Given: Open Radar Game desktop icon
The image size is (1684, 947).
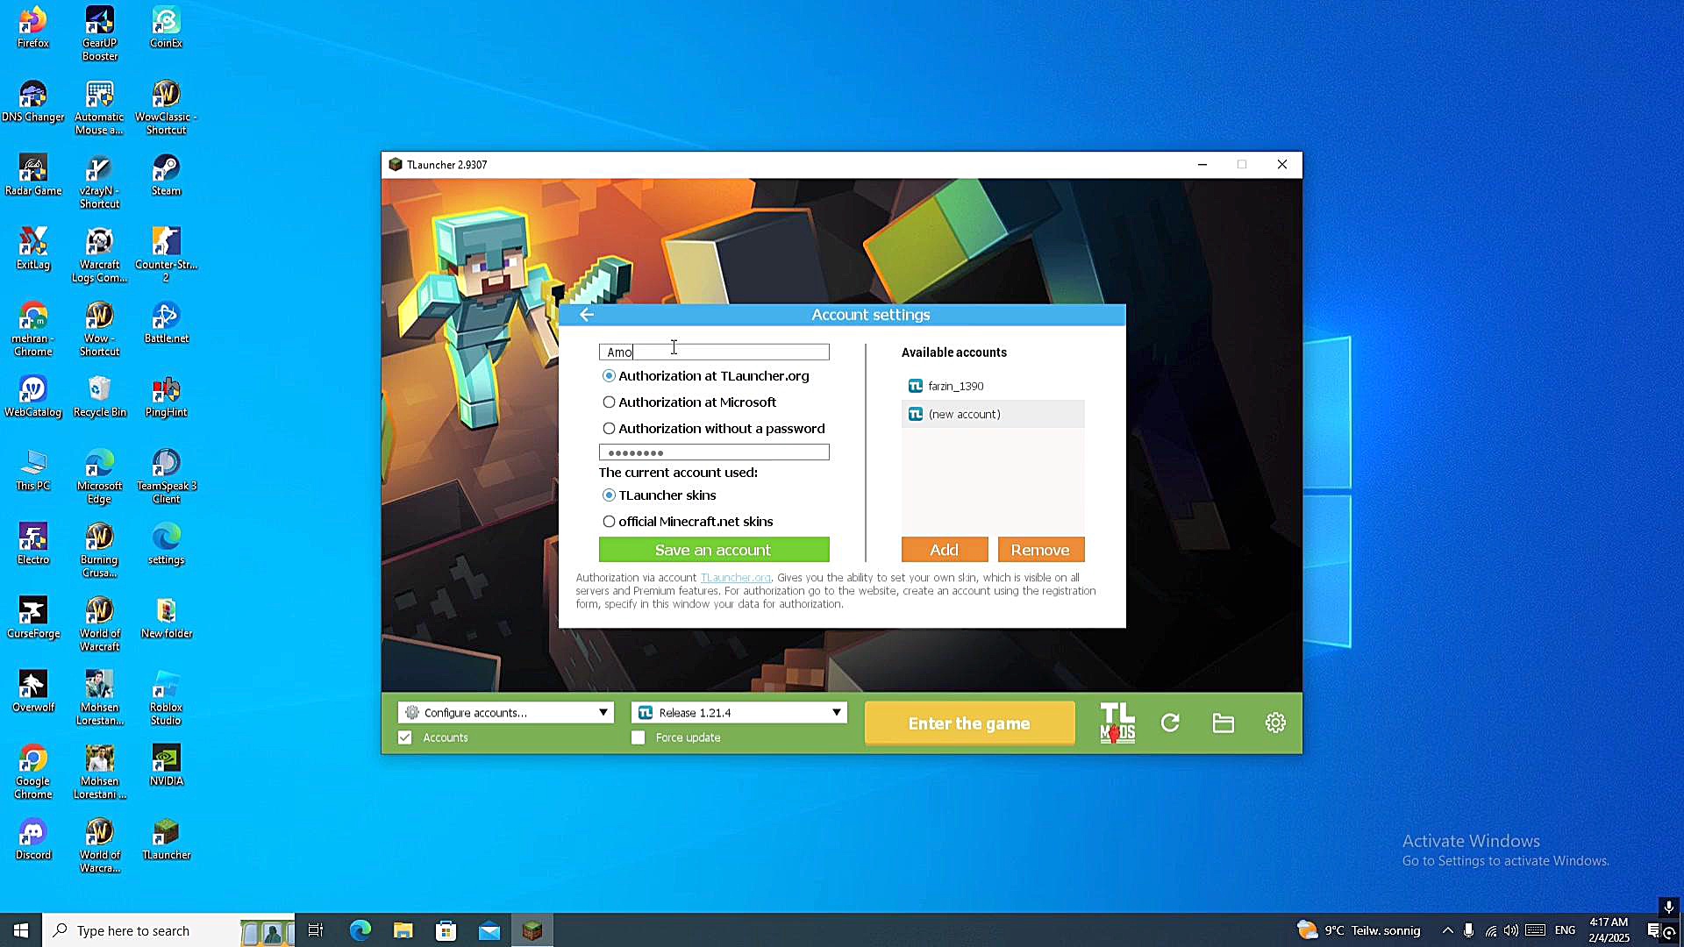Looking at the screenshot, I should coord(33,174).
